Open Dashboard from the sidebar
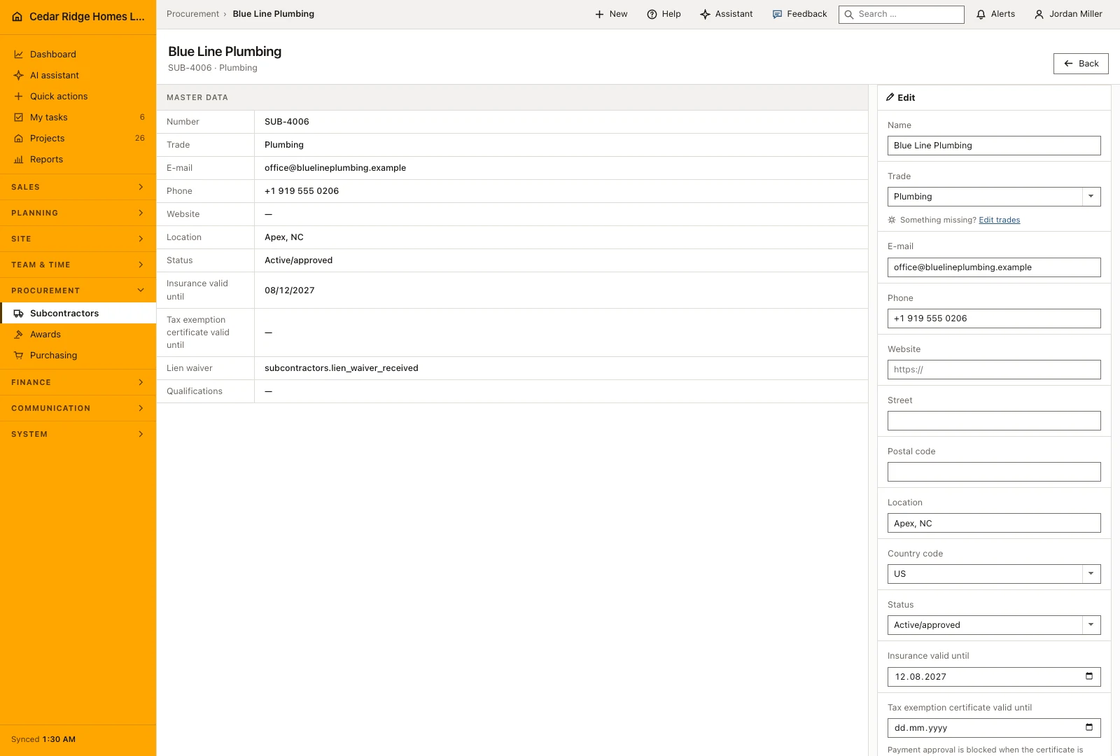This screenshot has width=1120, height=756. (x=78, y=54)
